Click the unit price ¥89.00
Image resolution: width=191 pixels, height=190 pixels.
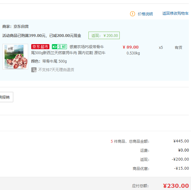pos(130,47)
